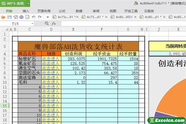The image size is (186, 124).
Task: Select the cell with value 297
Action: point(102,78)
